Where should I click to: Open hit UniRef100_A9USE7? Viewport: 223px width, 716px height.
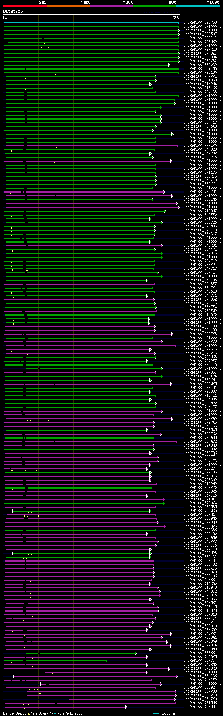tap(200, 284)
